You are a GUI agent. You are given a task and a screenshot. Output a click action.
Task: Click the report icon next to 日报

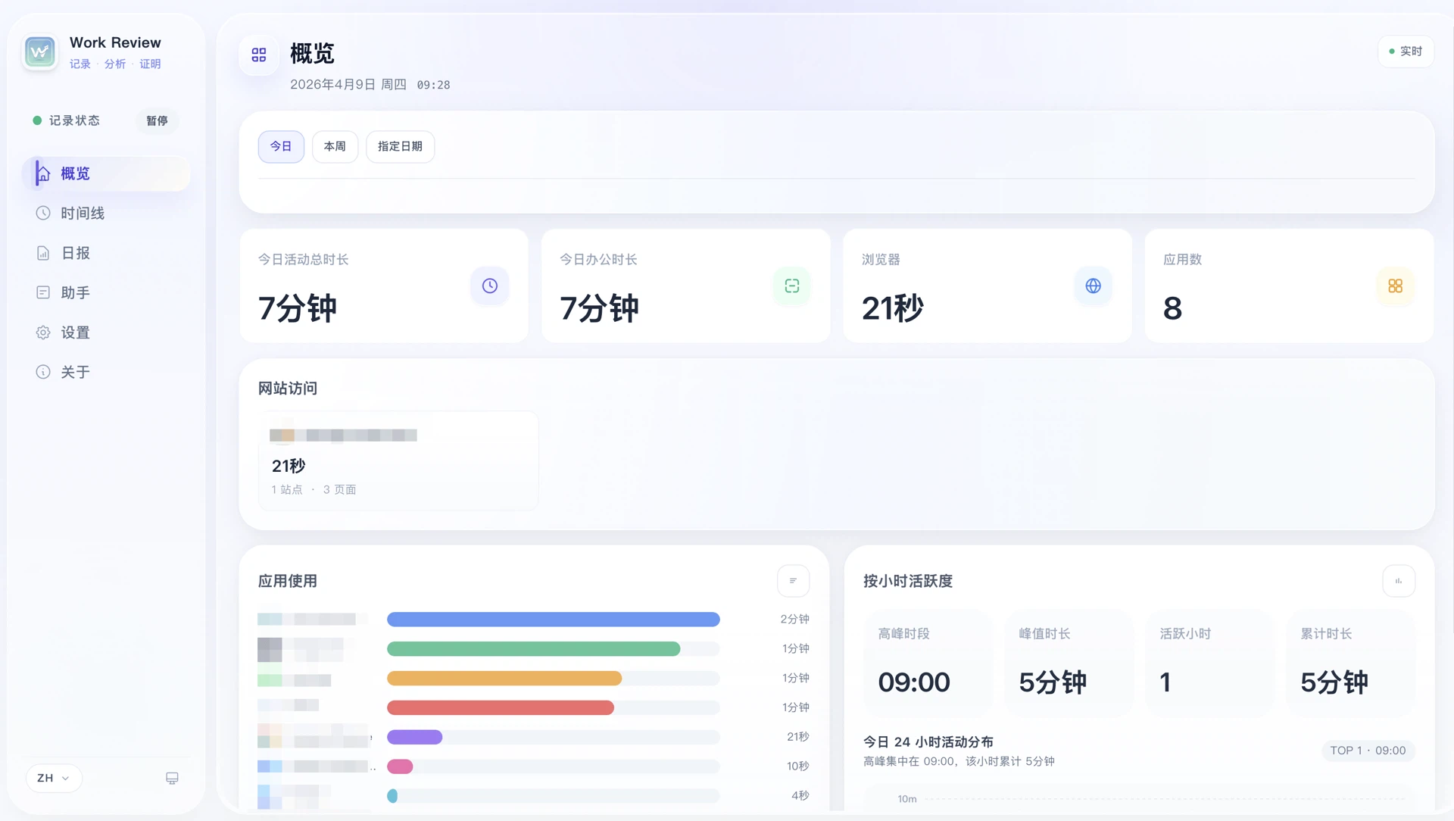click(43, 253)
